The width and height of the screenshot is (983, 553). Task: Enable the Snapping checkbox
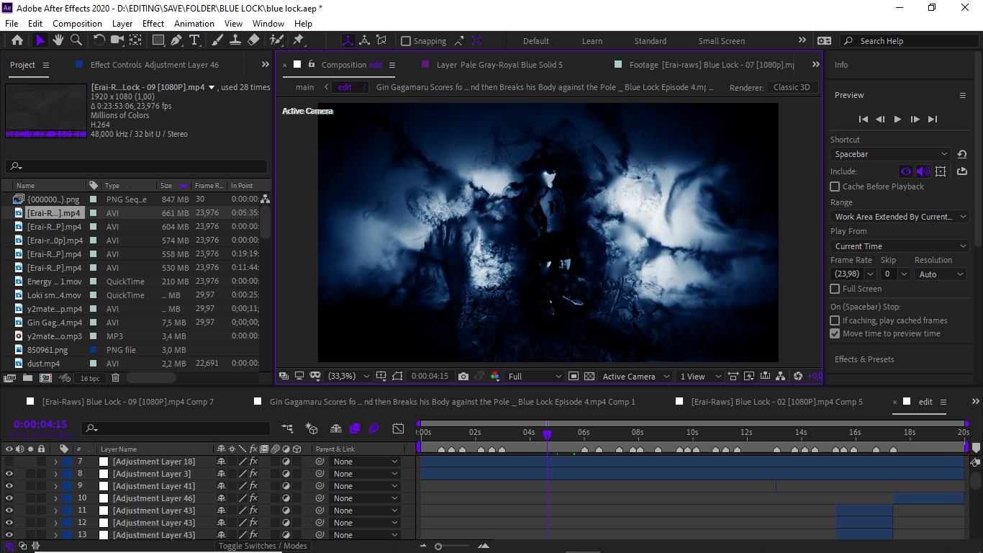406,41
